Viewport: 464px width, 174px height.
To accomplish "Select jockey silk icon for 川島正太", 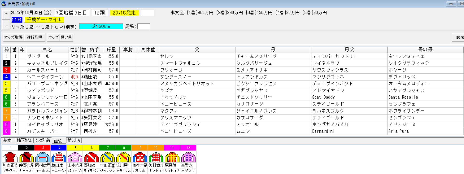I will tap(10, 157).
